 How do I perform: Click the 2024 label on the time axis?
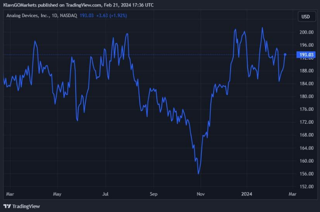pos(248,194)
